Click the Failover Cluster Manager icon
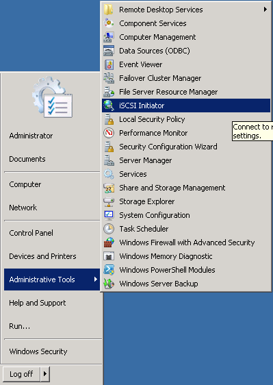This screenshot has height=385, width=273. 109,78
